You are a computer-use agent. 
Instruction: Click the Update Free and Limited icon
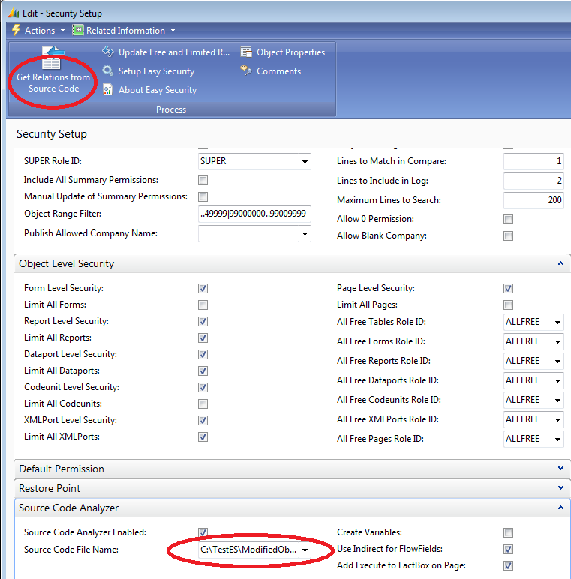pos(108,52)
